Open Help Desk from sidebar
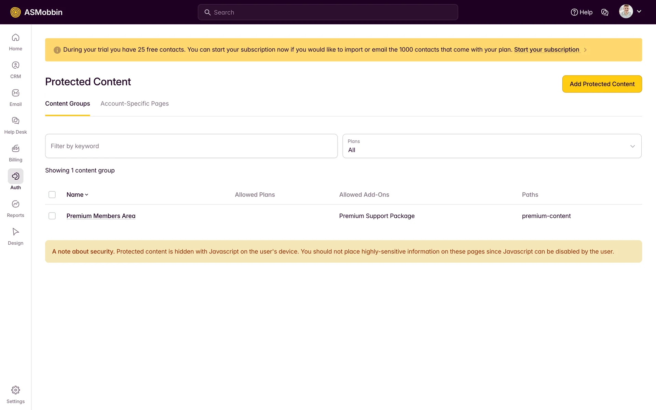This screenshot has width=656, height=410. (x=15, y=121)
